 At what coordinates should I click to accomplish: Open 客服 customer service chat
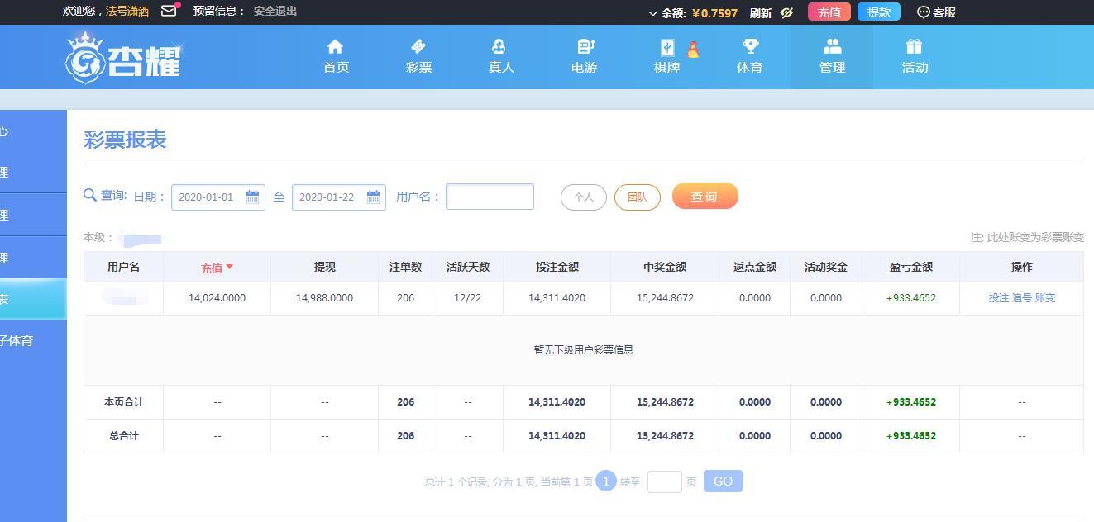[x=937, y=12]
